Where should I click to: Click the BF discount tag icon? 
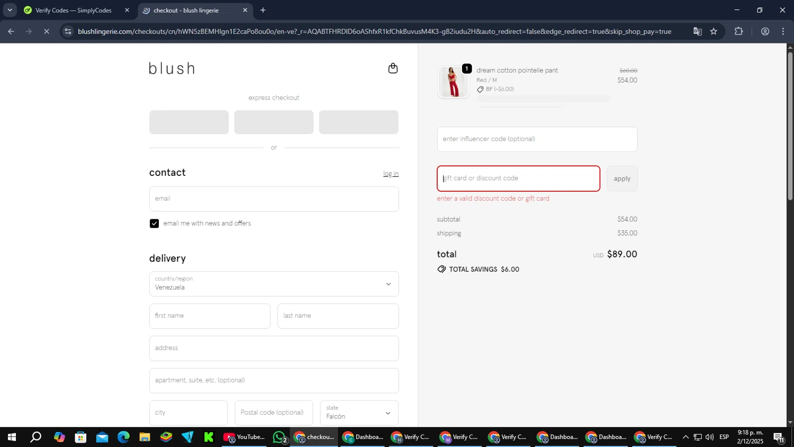pyautogui.click(x=480, y=90)
